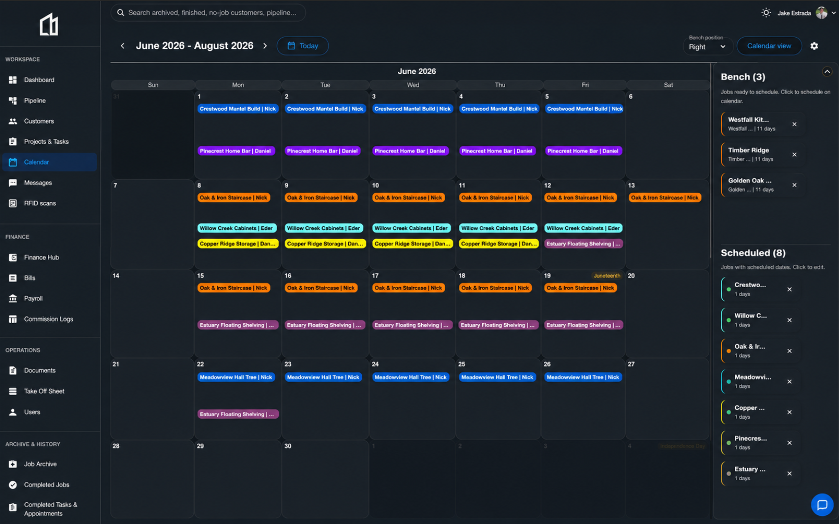
Task: Unschedule Willow C... scheduled job
Action: point(789,320)
